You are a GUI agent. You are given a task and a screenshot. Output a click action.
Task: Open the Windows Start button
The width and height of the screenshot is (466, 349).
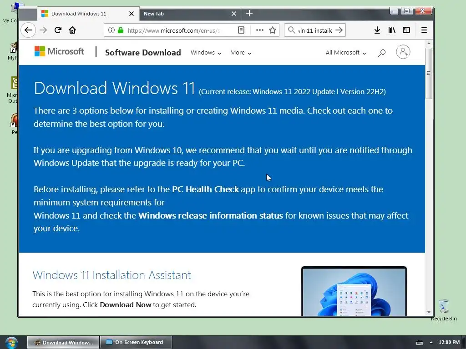click(11, 343)
